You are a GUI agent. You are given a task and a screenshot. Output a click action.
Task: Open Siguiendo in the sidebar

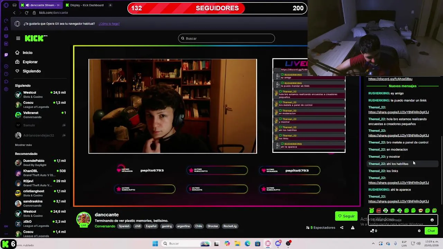[x=28, y=71]
